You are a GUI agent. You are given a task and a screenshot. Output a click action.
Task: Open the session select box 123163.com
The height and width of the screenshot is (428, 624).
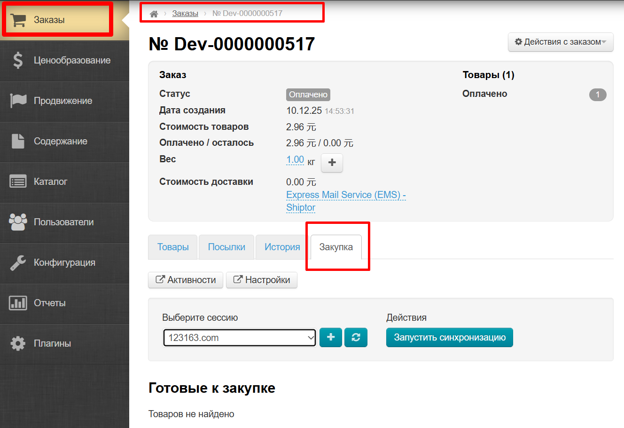point(239,338)
